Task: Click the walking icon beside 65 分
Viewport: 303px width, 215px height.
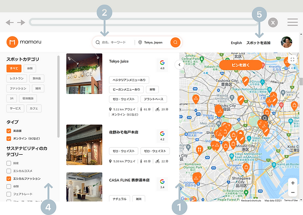Action: point(141,161)
